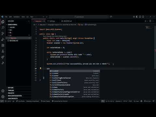The height and width of the screenshot is (117, 156).
Task: Expand the Java Projects section
Action: click(19, 98)
